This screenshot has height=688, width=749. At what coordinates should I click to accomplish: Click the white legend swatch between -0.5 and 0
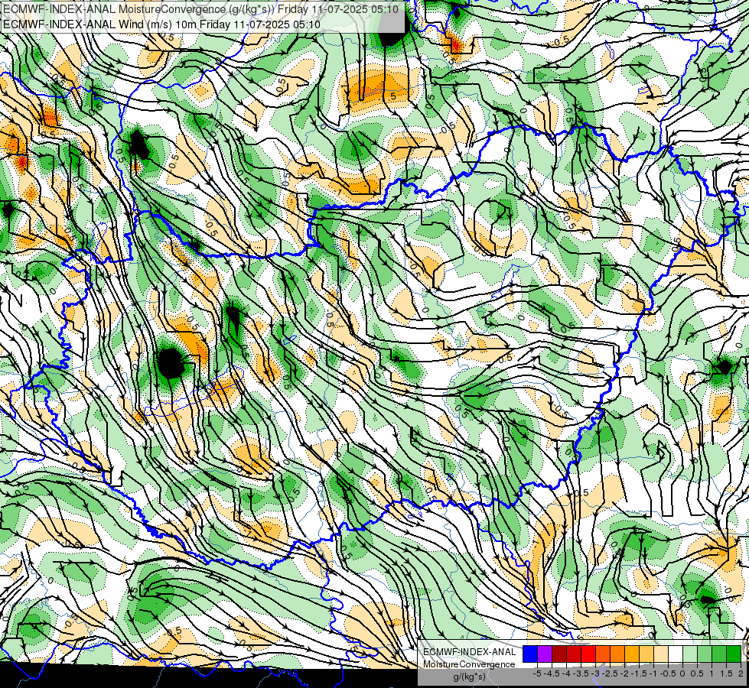pos(676,654)
